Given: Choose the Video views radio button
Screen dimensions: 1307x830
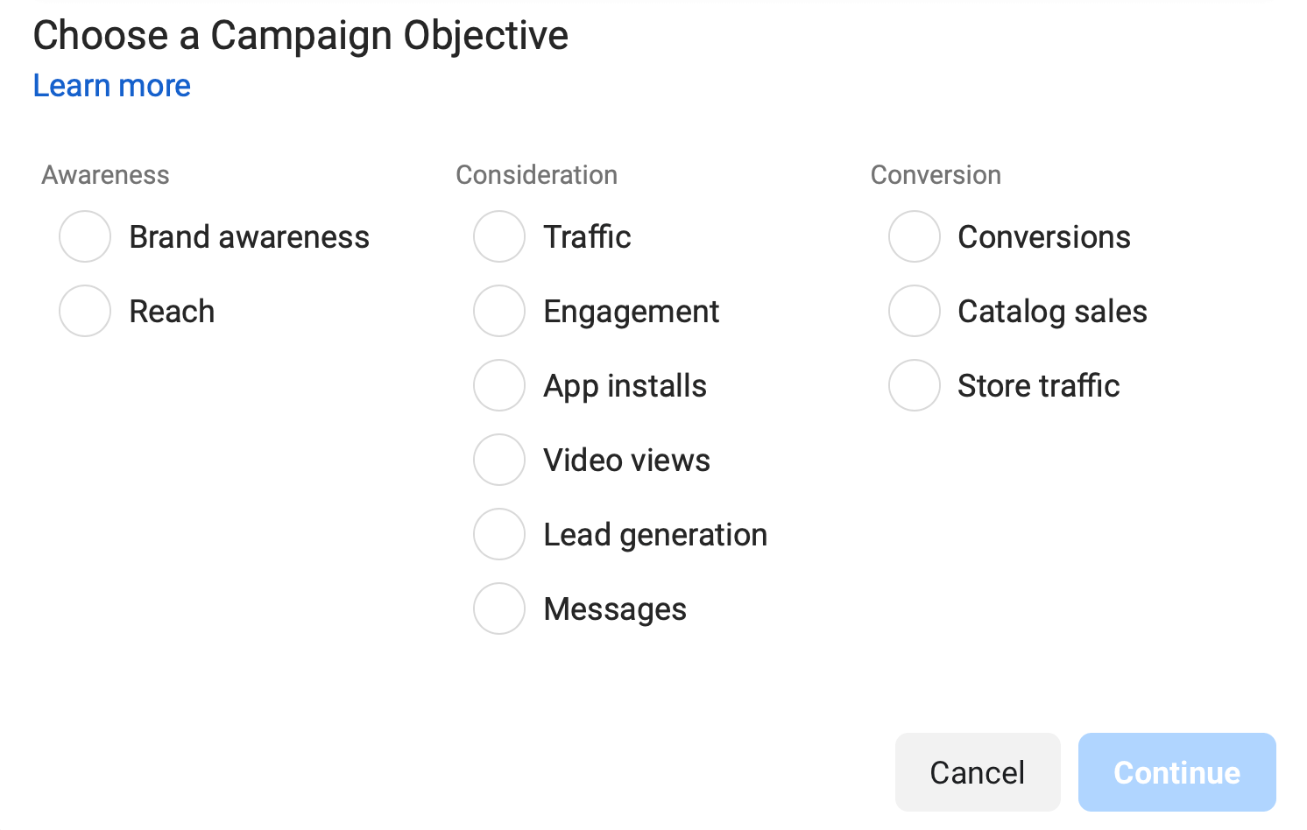Looking at the screenshot, I should point(499,460).
